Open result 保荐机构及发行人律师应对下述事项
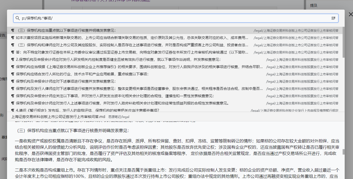This screenshot has width=353, height=179. [175, 89]
